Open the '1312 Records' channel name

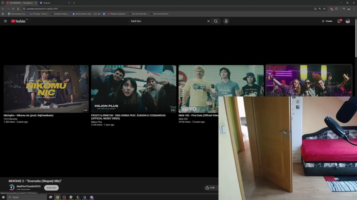coord(10,119)
